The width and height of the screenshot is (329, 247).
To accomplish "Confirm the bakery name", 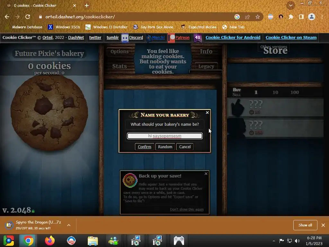I will [144, 147].
